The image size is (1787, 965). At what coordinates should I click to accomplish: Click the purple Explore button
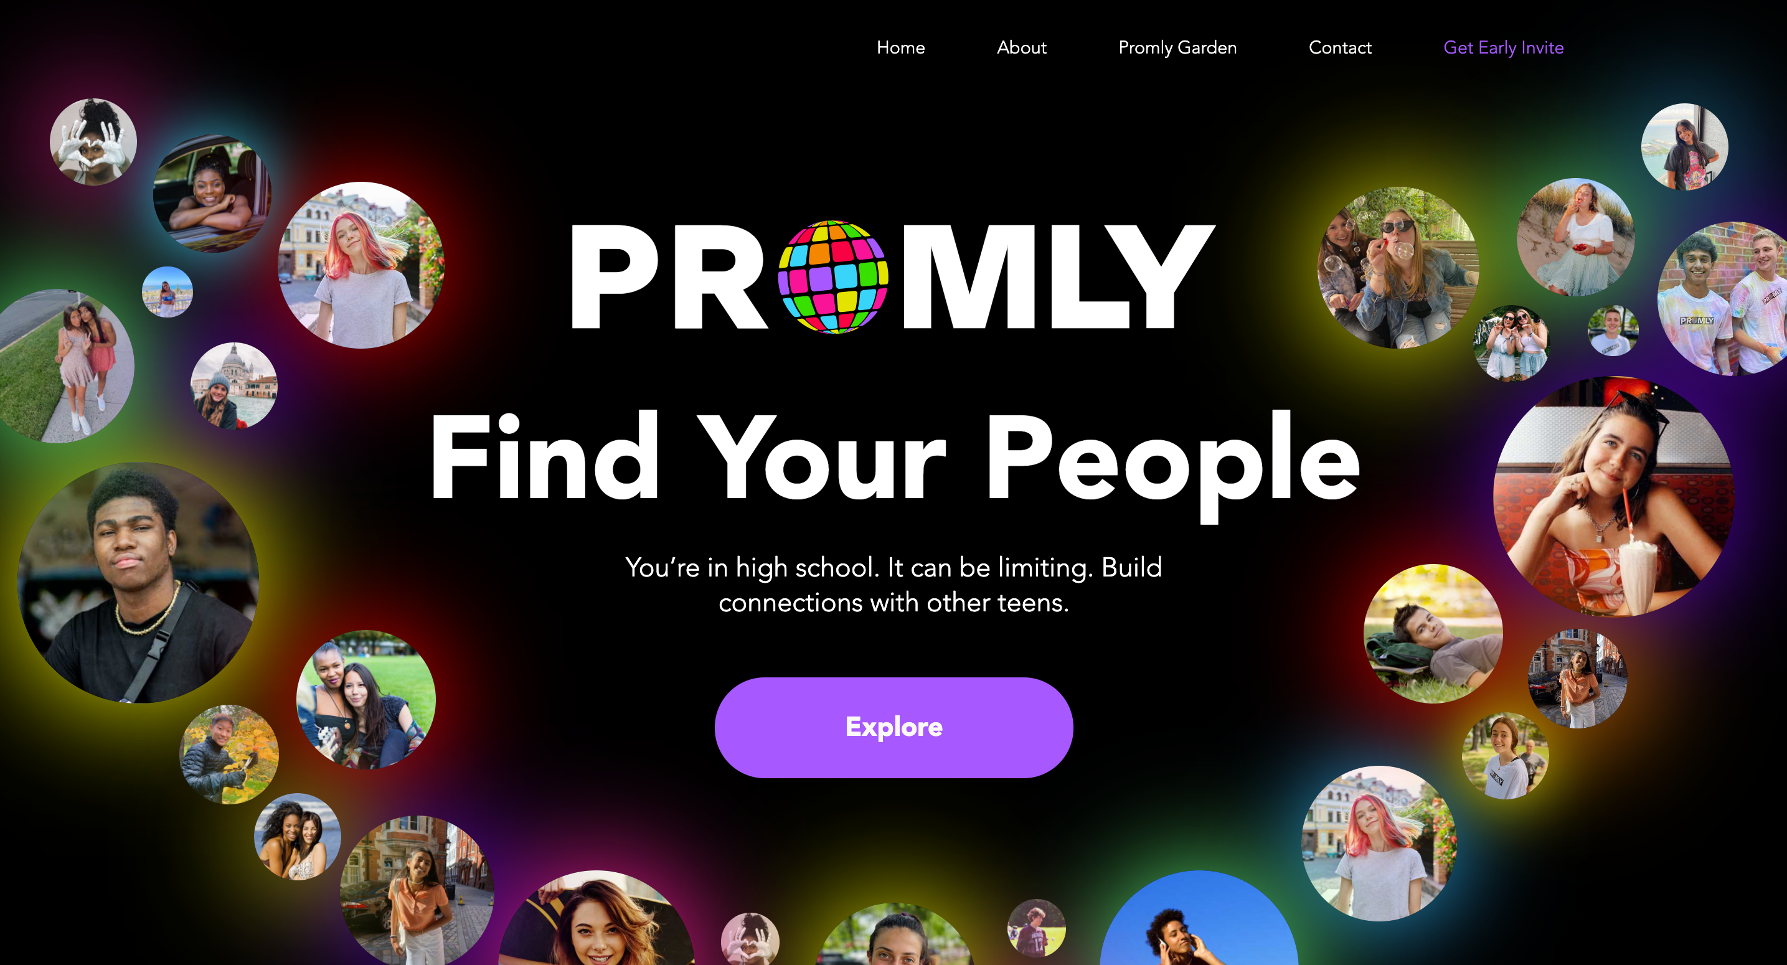click(893, 727)
